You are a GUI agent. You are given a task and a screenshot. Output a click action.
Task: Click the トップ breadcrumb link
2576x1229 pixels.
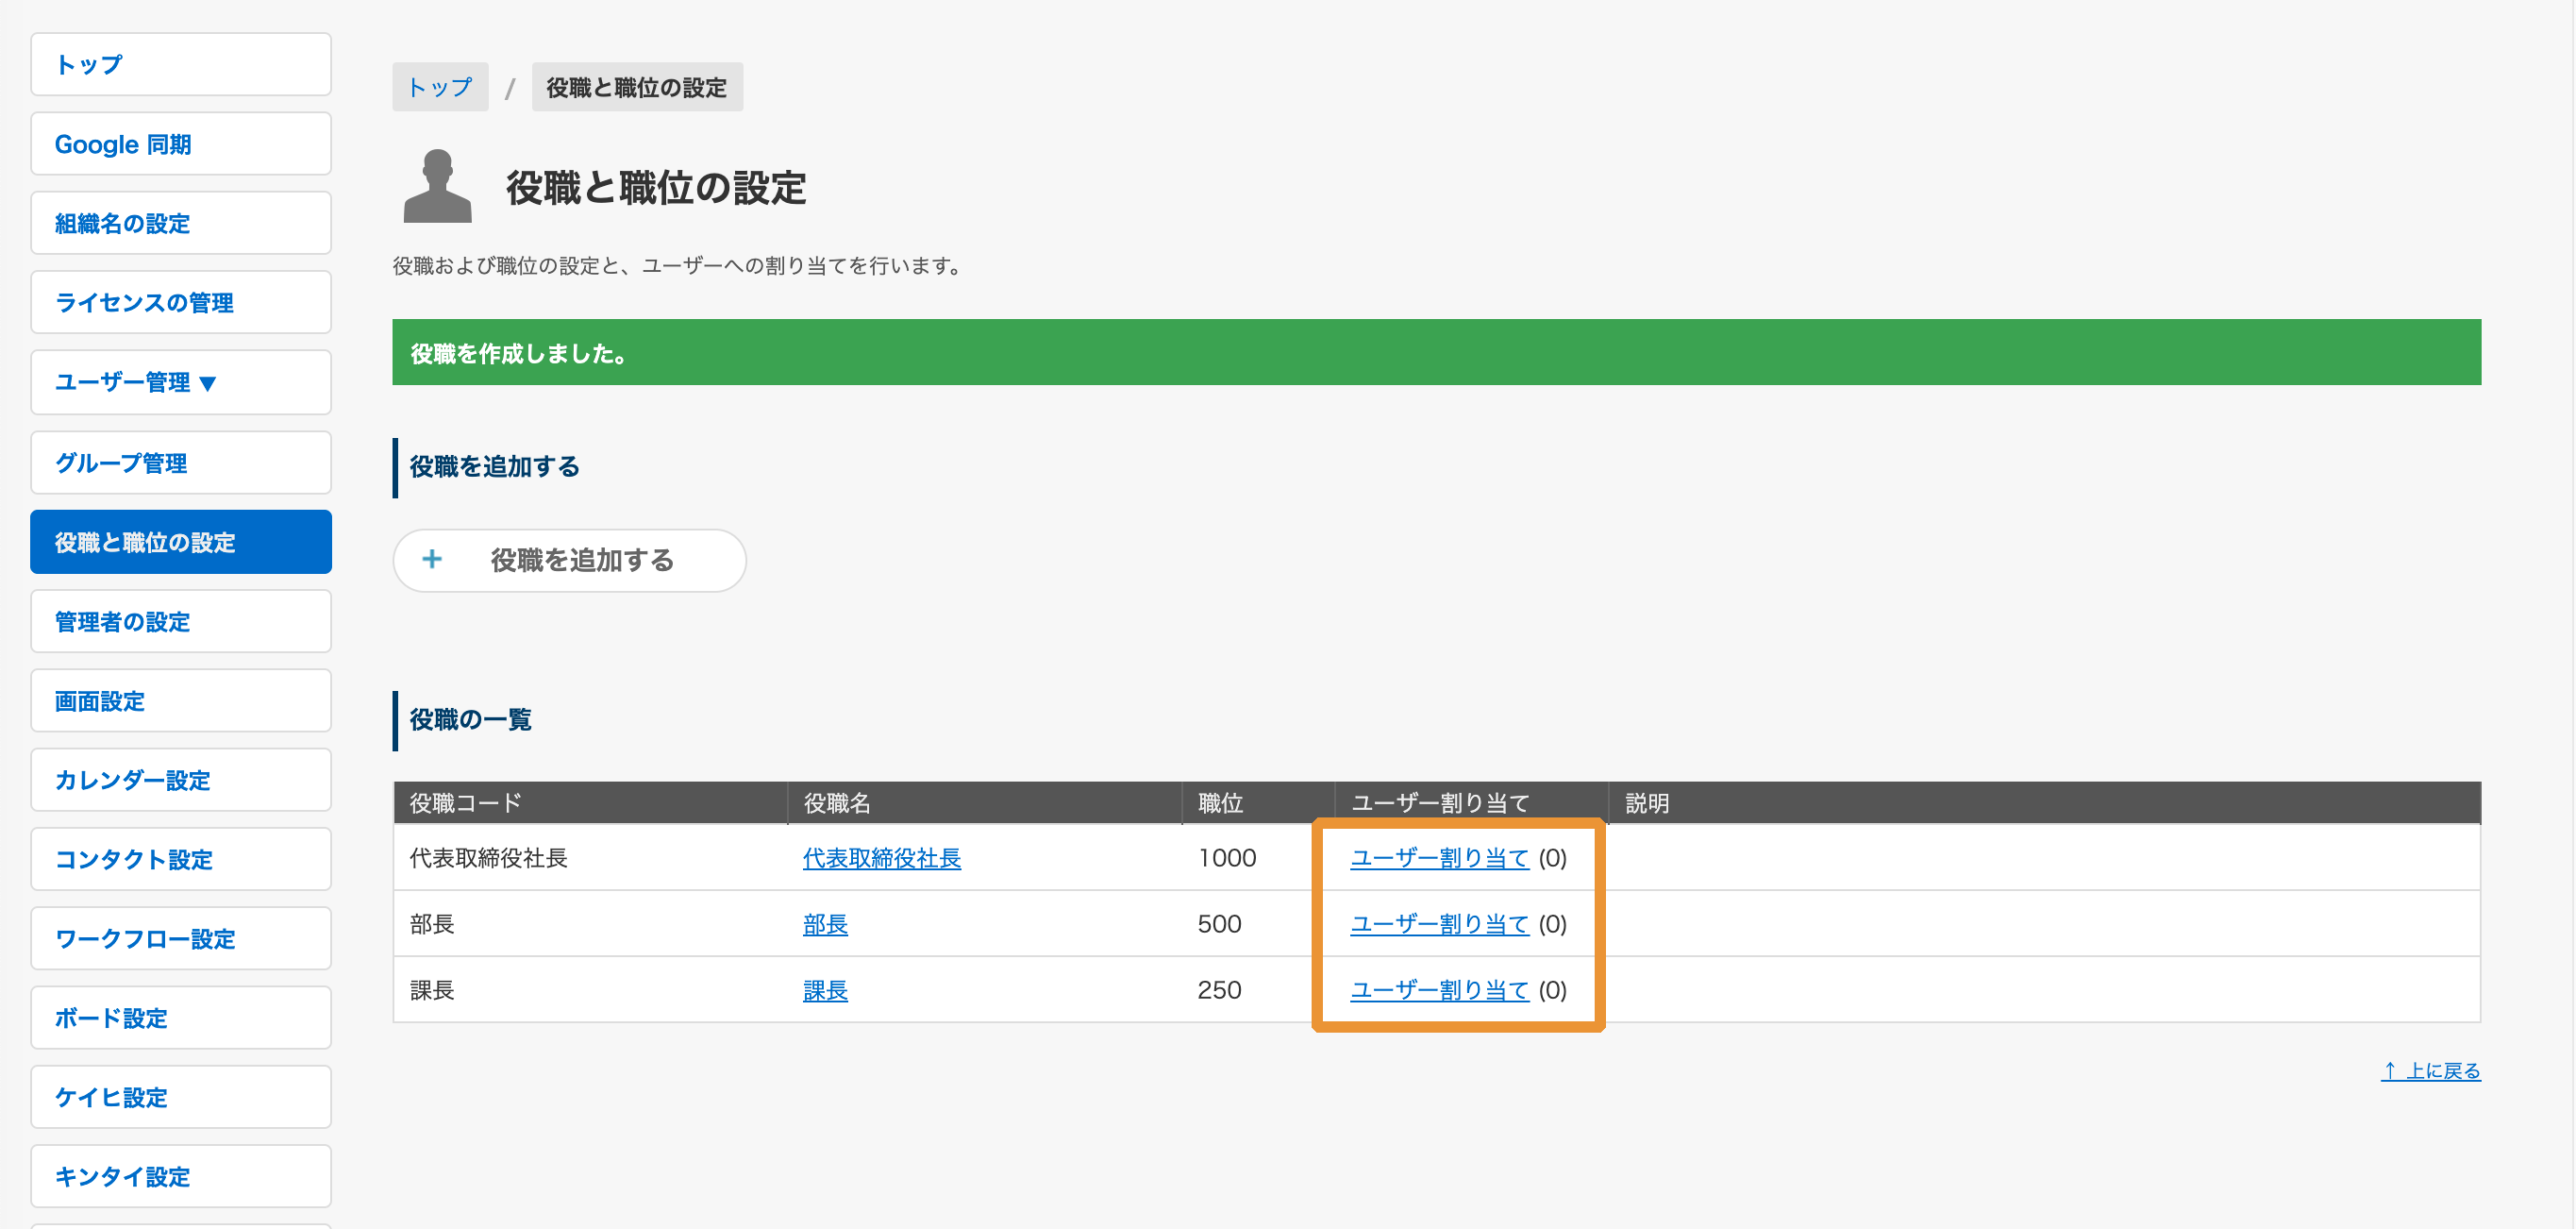[x=440, y=87]
